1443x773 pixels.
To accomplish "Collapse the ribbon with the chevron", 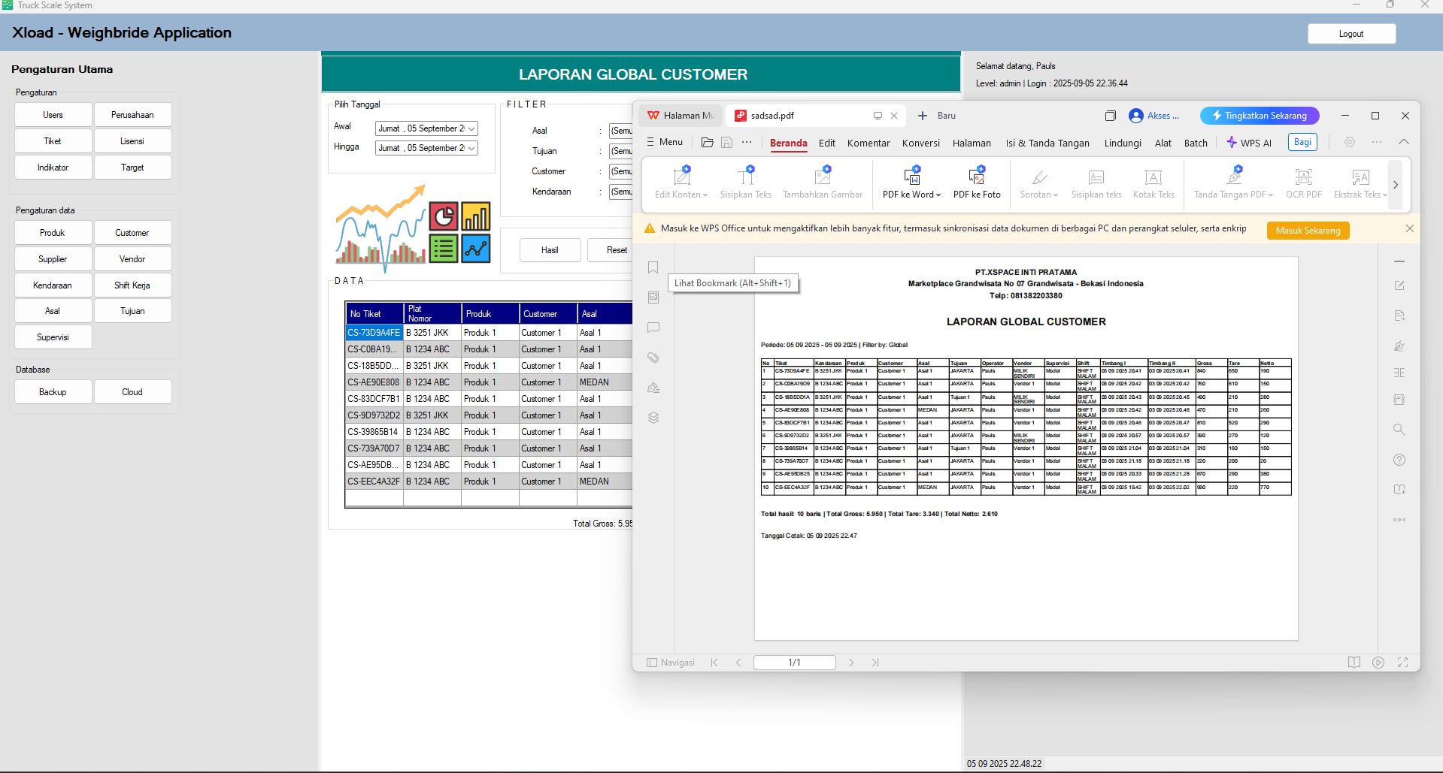I will coord(1403,142).
